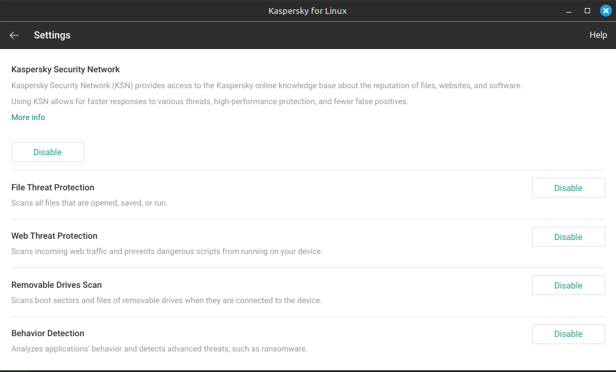
Task: Click the ransomware behavior analysis description
Action: click(x=159, y=349)
